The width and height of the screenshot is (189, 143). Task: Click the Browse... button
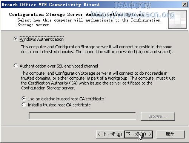tap(158, 116)
